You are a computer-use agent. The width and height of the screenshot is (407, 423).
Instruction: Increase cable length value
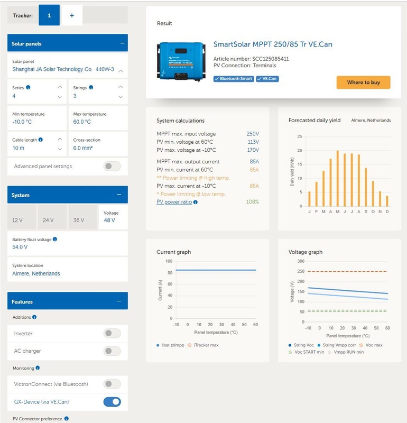(x=60, y=139)
